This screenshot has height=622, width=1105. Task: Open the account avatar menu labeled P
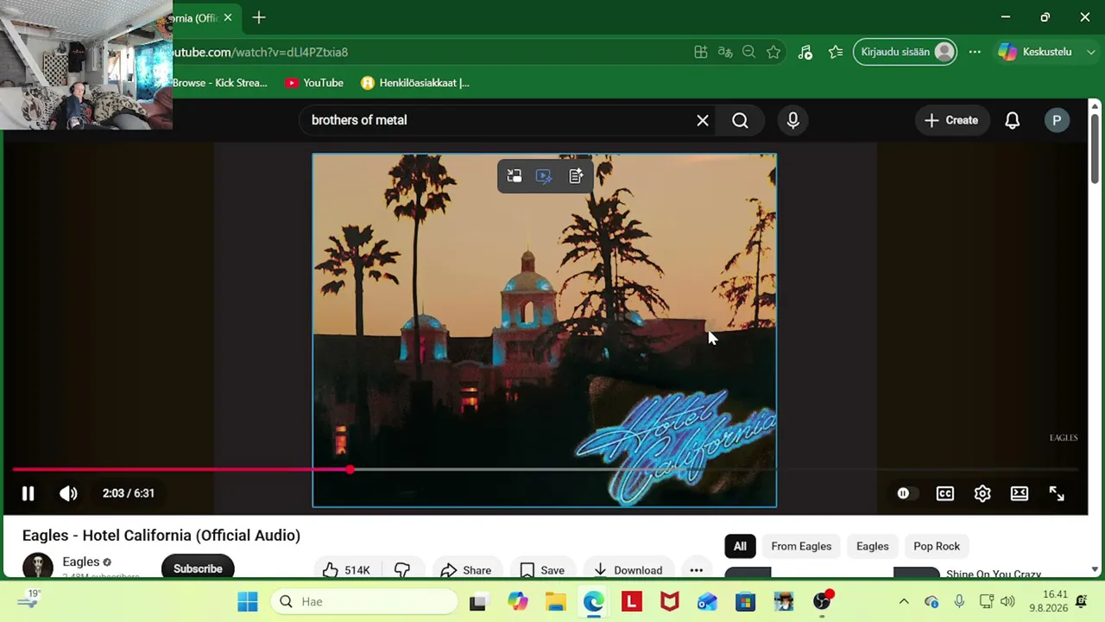(x=1057, y=120)
